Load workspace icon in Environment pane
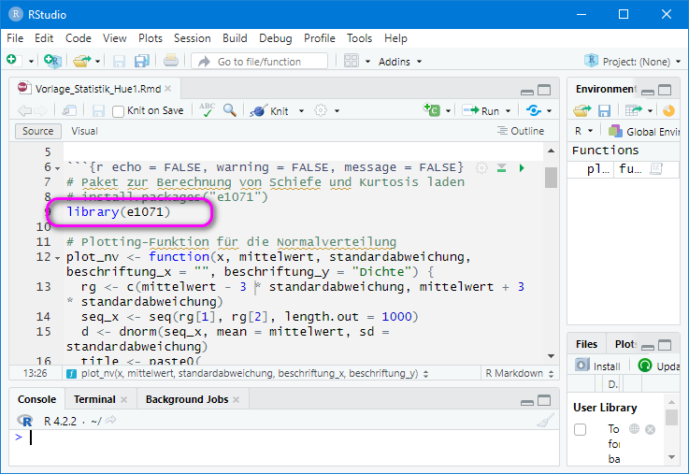The image size is (689, 474). point(582,110)
